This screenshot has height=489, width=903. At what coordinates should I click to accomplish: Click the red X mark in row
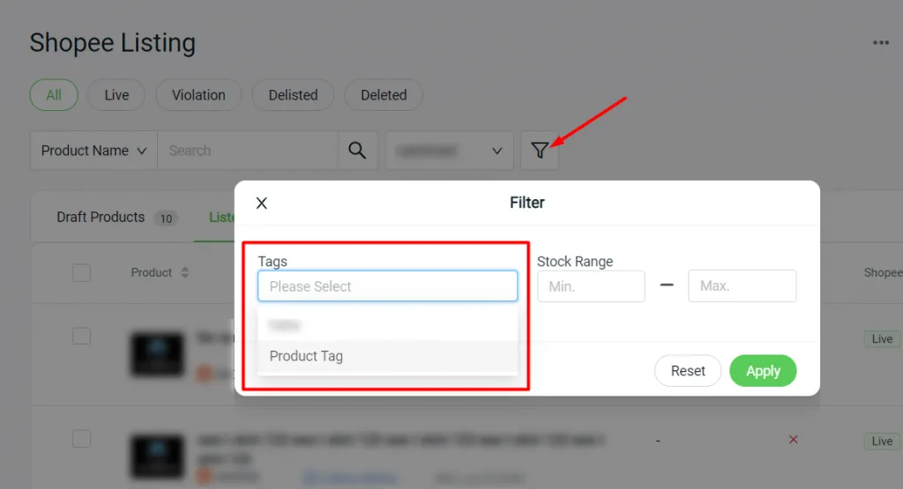(x=793, y=440)
